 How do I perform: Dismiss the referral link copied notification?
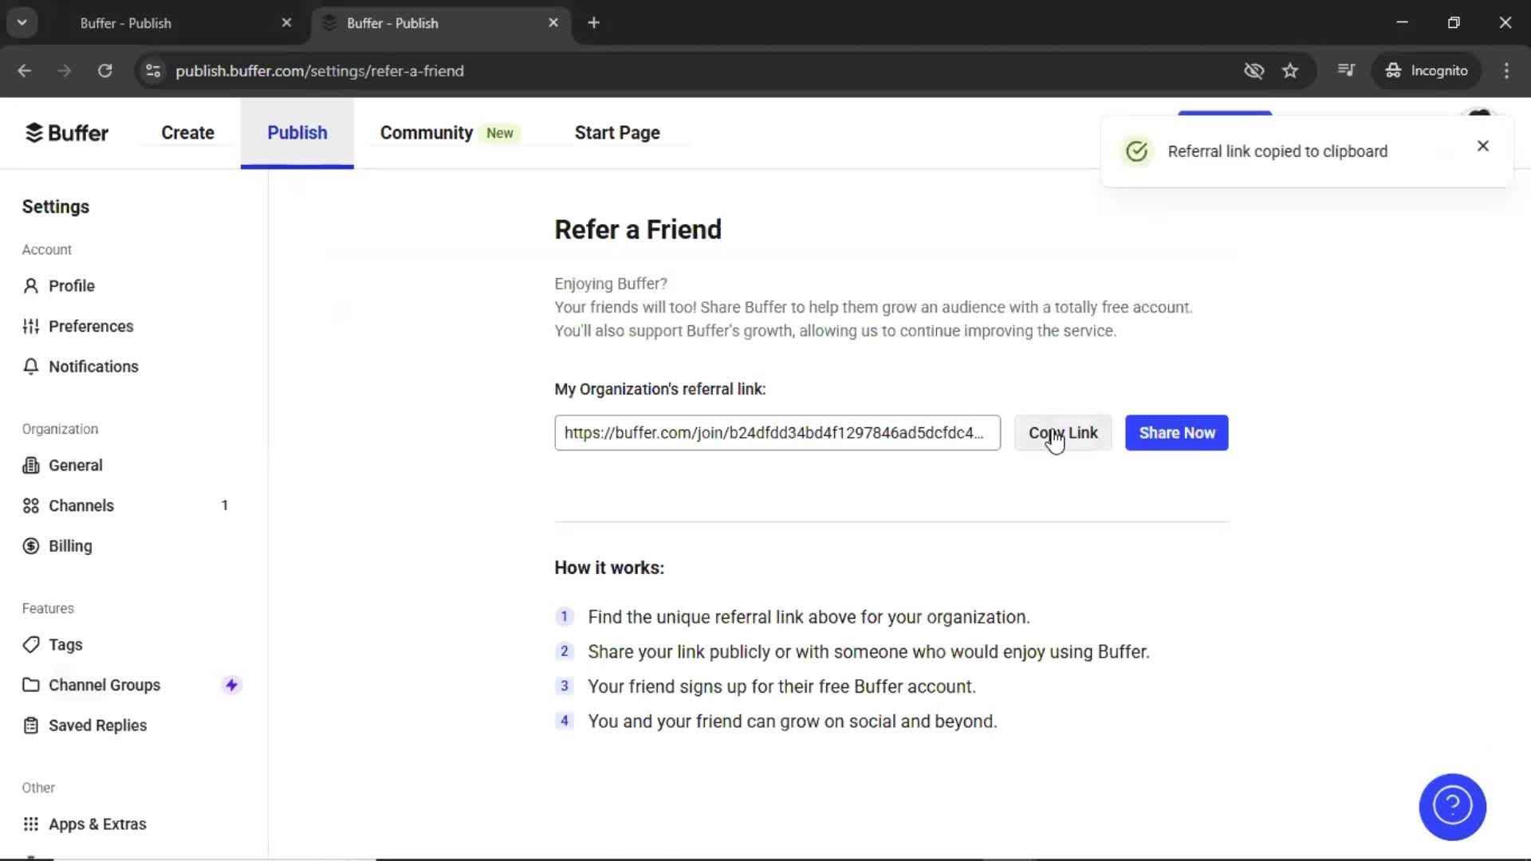pos(1482,146)
